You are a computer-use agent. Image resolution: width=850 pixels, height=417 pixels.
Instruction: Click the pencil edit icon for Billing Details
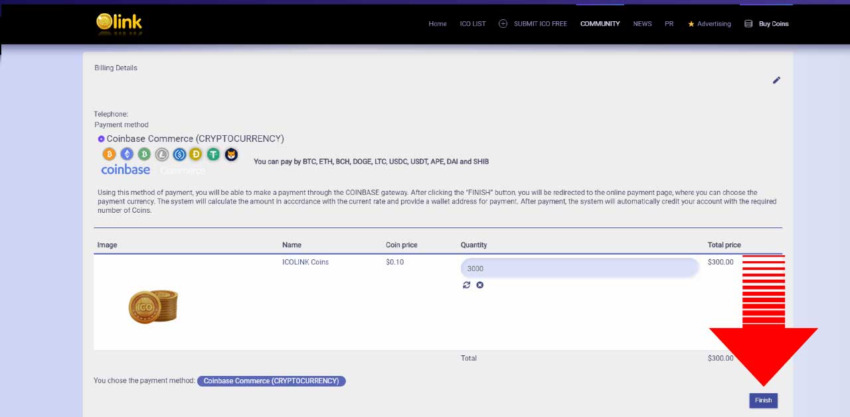point(776,80)
